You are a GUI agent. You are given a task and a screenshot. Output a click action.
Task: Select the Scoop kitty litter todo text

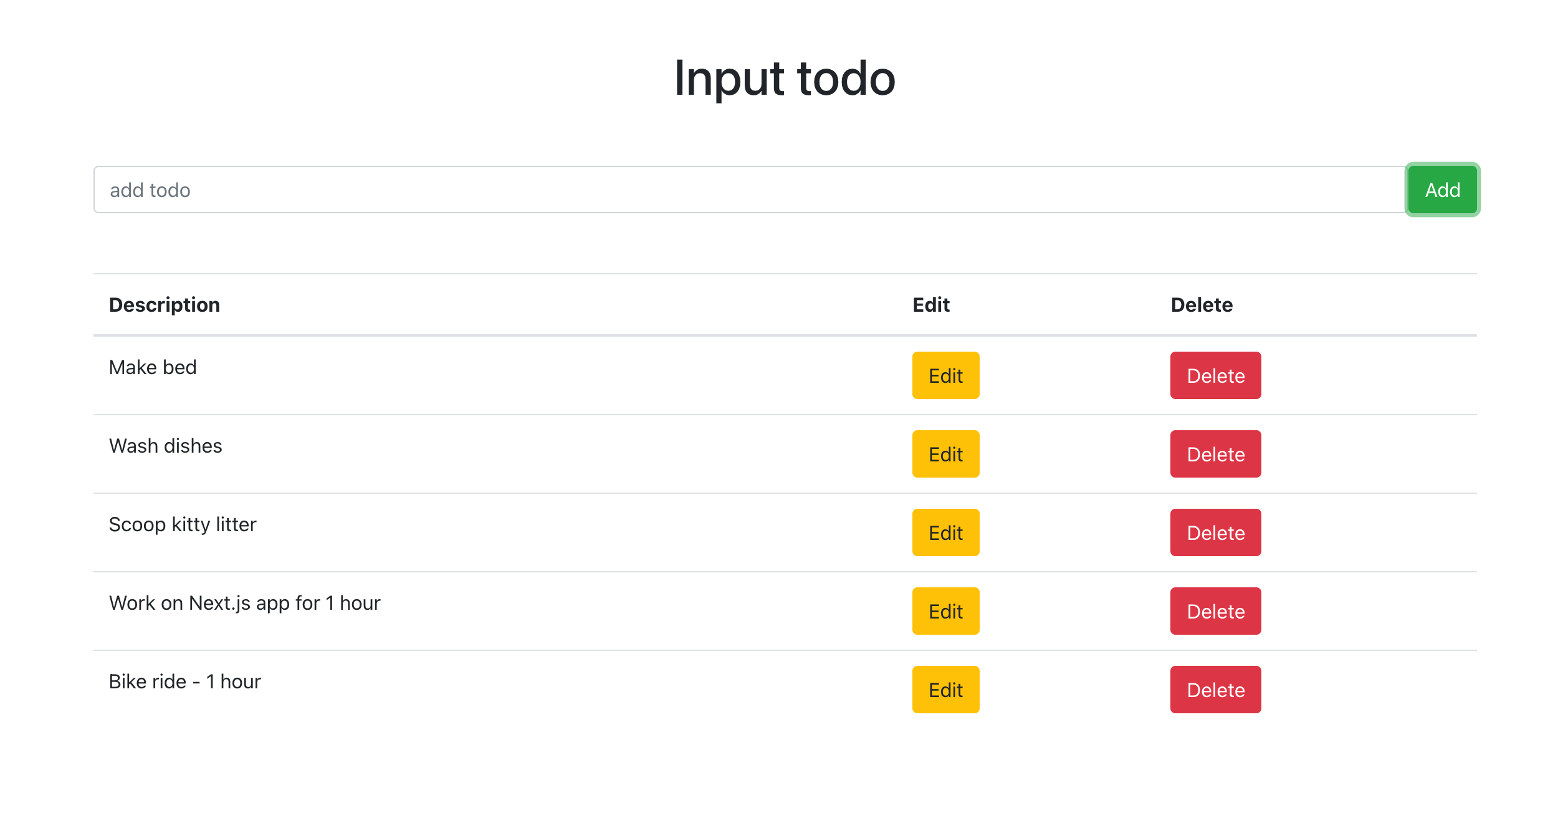coord(183,524)
